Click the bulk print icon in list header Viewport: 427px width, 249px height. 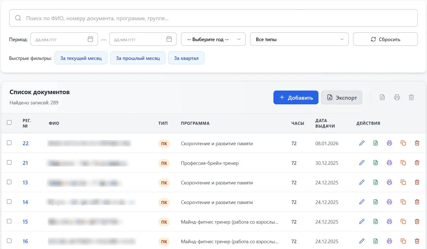[397, 97]
